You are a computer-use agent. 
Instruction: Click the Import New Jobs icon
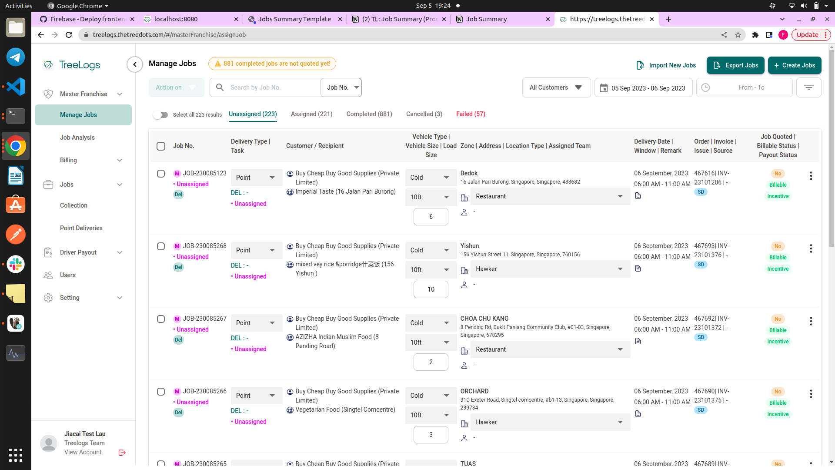[x=640, y=65]
